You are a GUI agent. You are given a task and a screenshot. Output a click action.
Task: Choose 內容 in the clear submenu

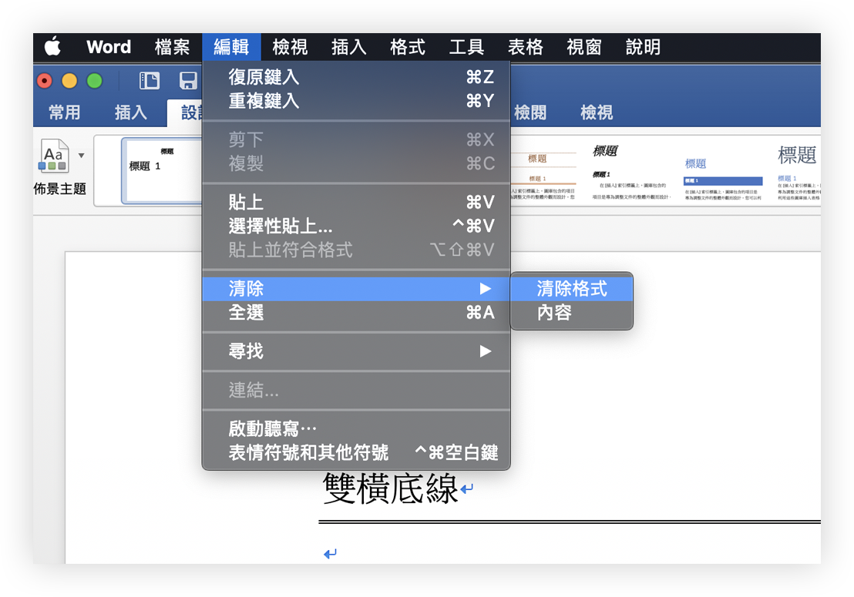[x=572, y=313]
